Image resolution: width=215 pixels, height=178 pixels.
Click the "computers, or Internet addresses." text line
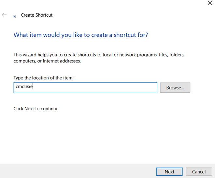[x=47, y=61]
